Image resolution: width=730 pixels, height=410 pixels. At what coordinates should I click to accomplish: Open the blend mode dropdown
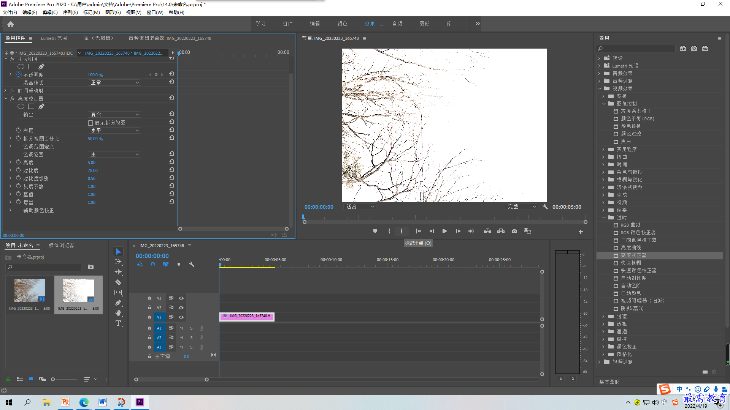click(x=114, y=82)
